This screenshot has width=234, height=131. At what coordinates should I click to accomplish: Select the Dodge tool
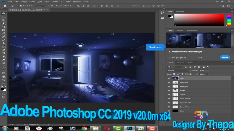tap(4, 60)
